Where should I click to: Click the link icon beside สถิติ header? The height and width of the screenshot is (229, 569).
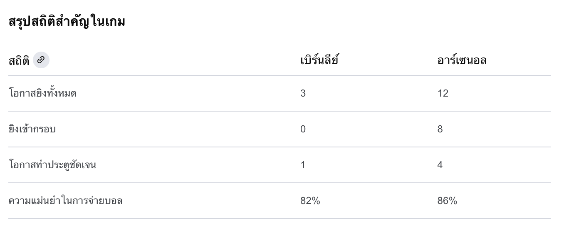tap(41, 60)
